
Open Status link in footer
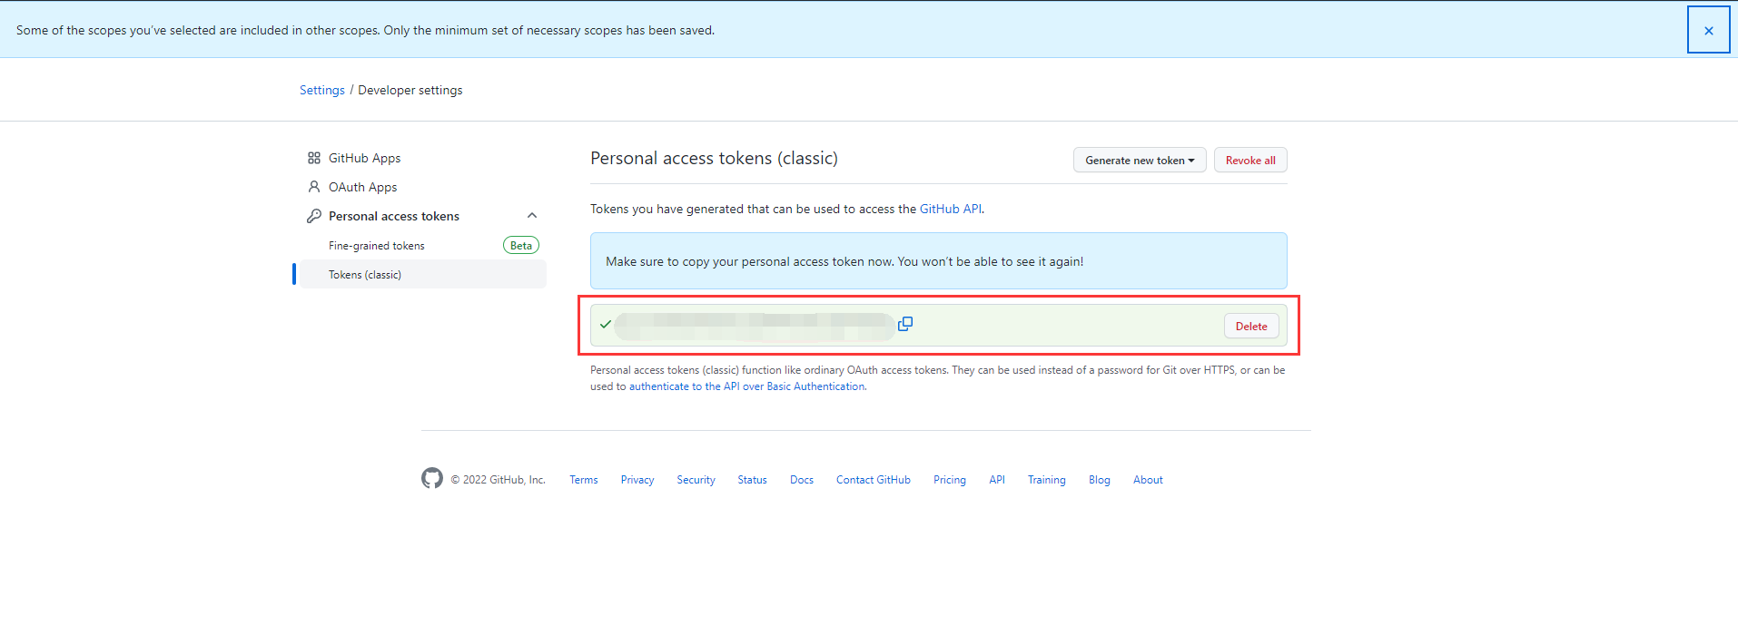click(x=752, y=480)
